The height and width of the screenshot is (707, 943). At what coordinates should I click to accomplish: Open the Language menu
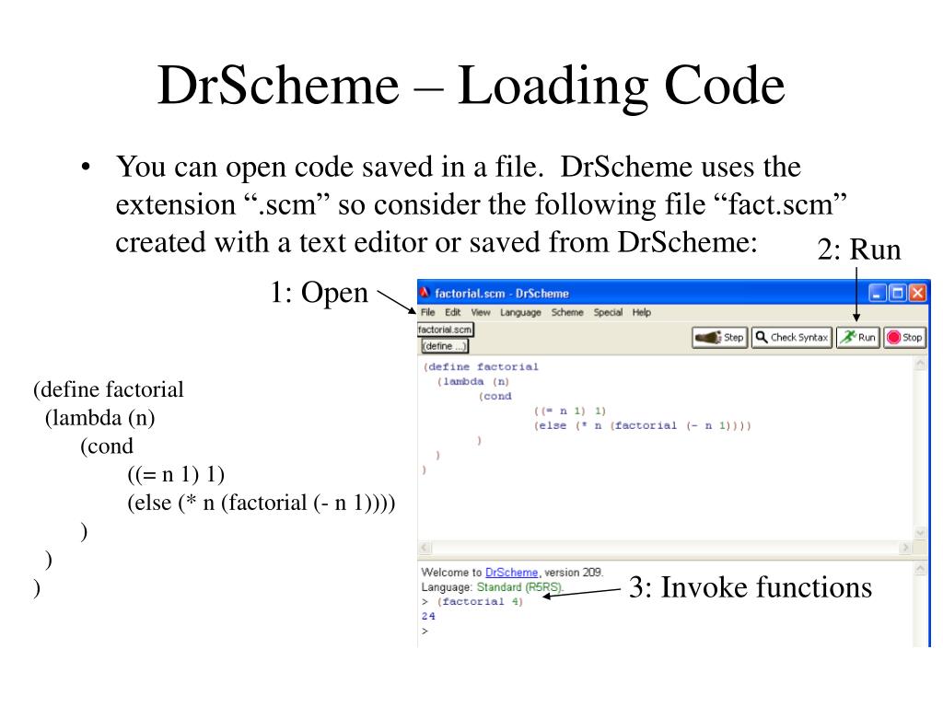[x=520, y=312]
